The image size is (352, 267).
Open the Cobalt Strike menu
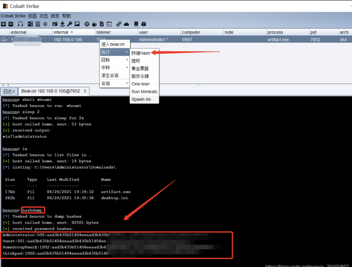[13, 16]
